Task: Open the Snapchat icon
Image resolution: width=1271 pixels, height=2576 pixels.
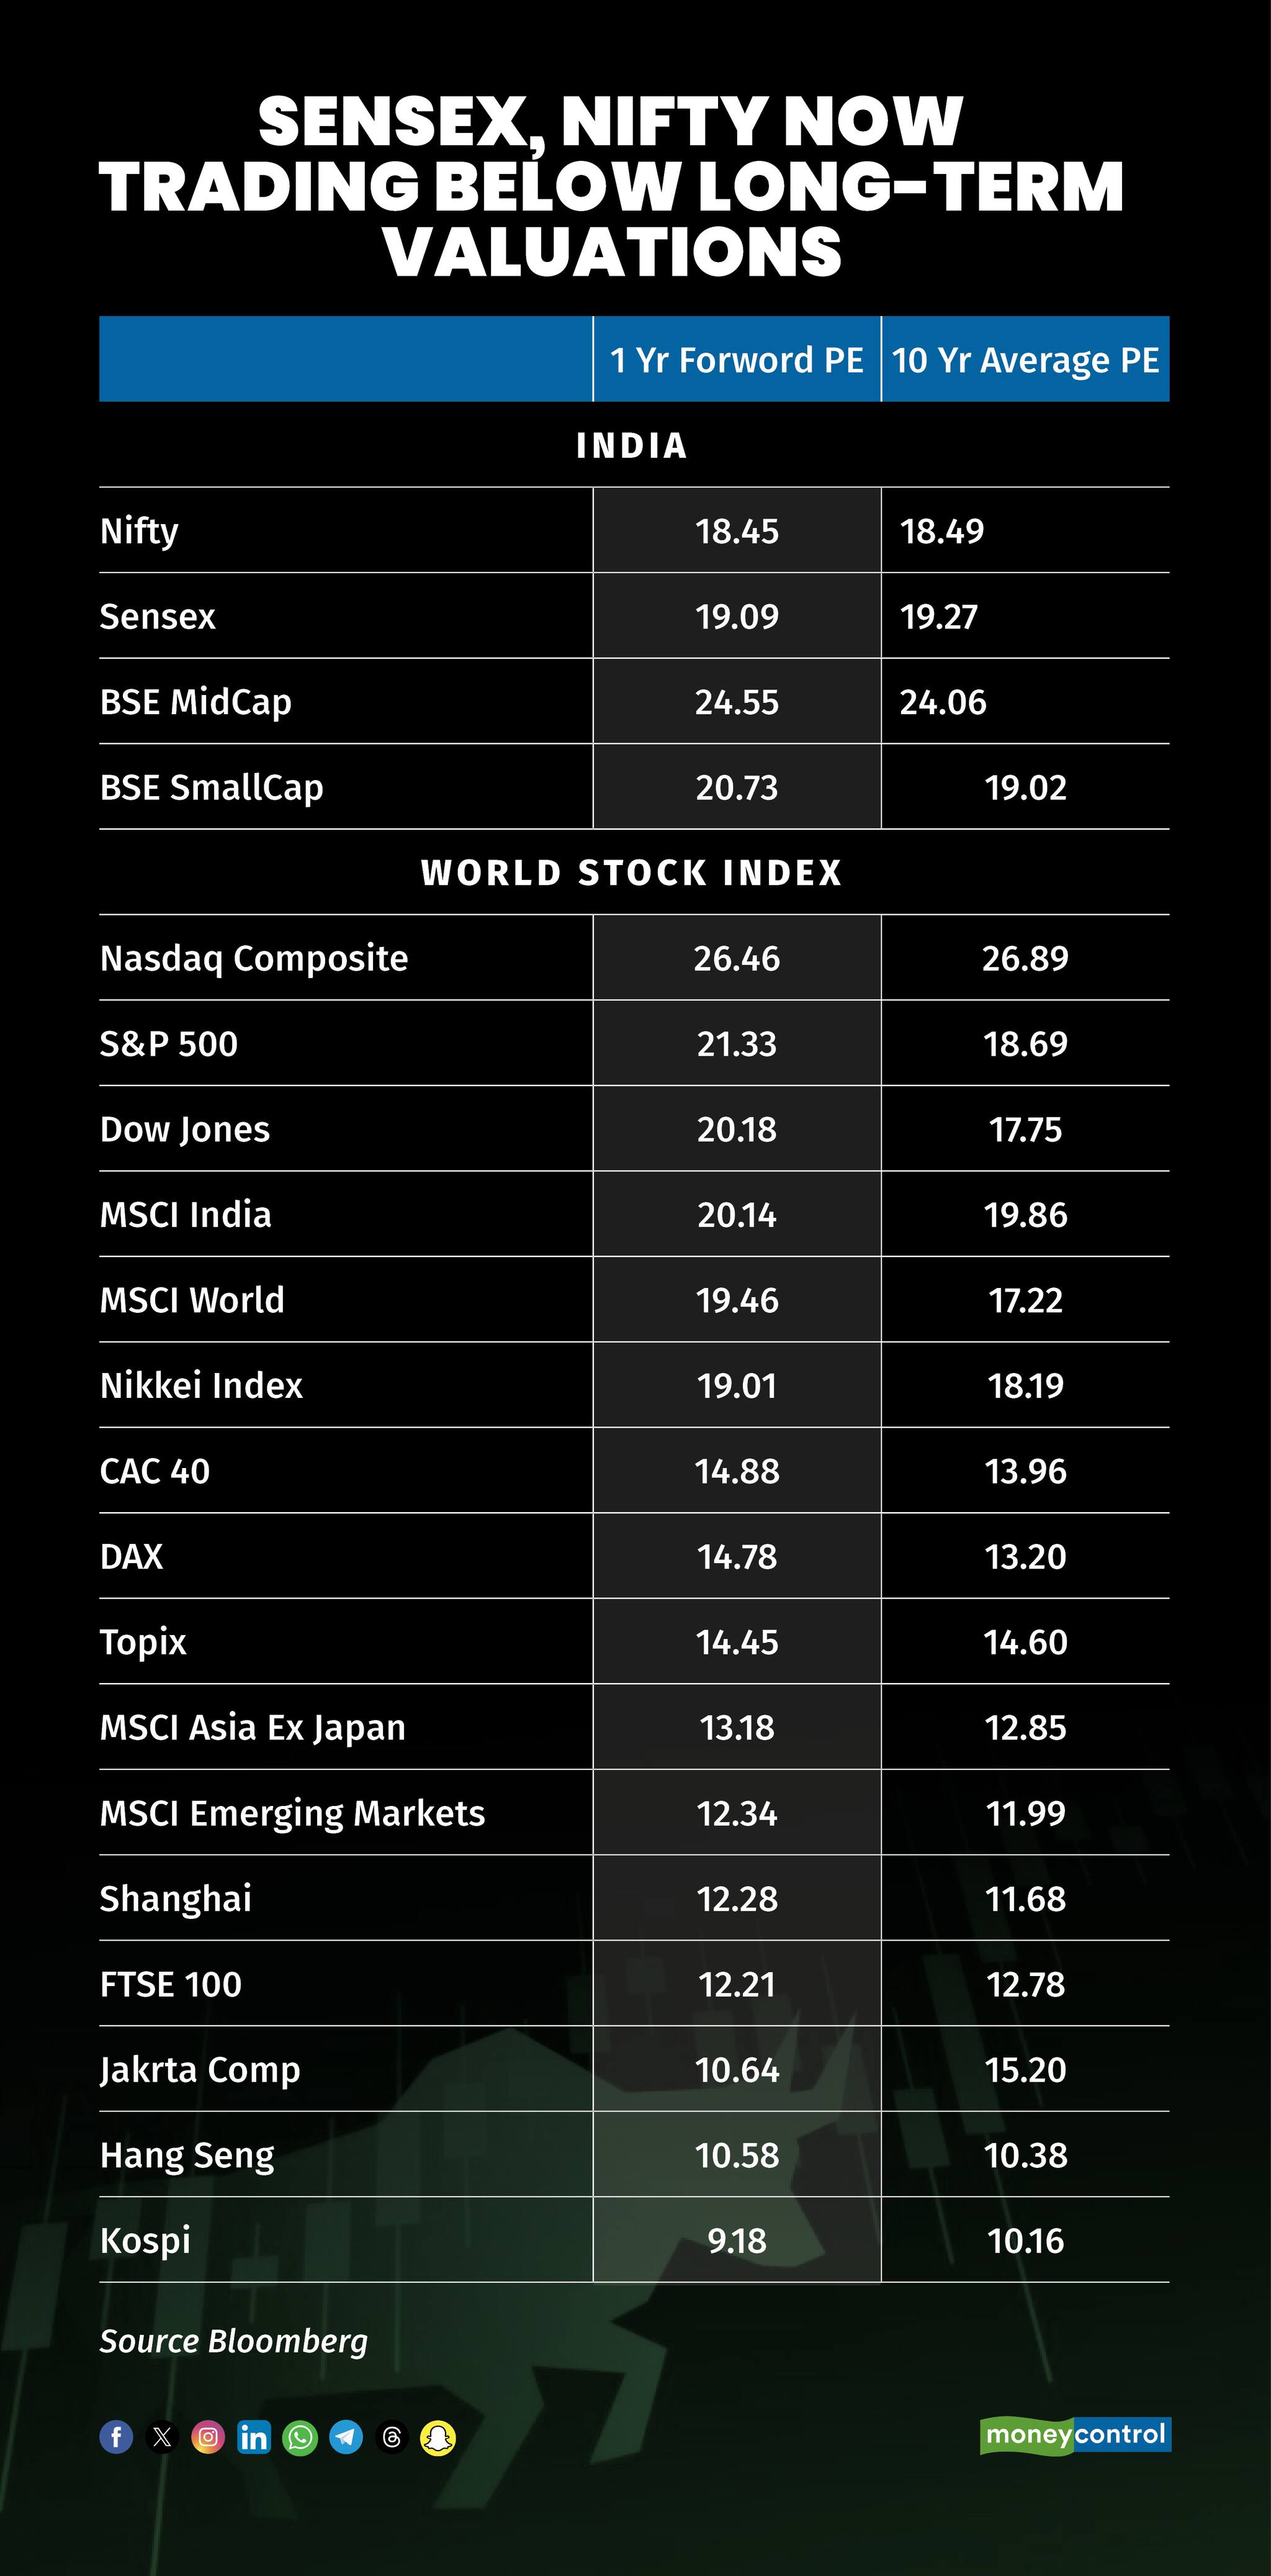Action: pos(438,2438)
